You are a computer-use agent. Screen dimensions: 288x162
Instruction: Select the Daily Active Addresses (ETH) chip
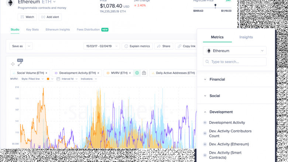coord(173,73)
